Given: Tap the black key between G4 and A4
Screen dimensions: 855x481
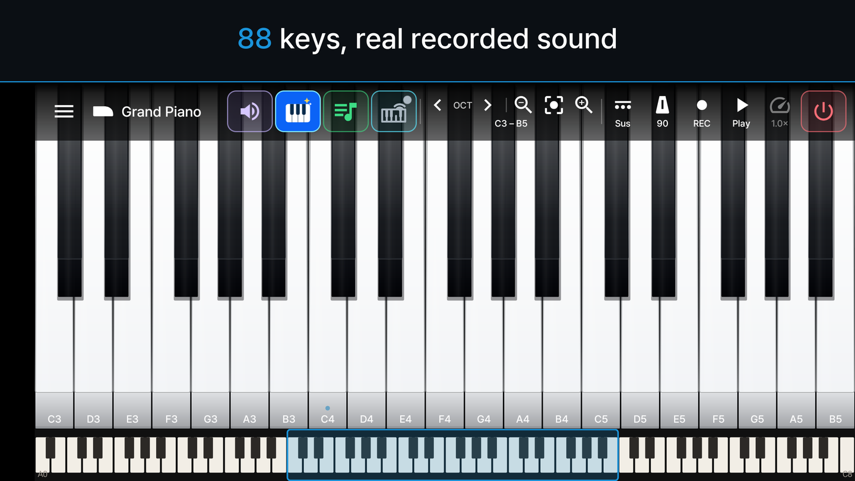Looking at the screenshot, I should (x=503, y=219).
